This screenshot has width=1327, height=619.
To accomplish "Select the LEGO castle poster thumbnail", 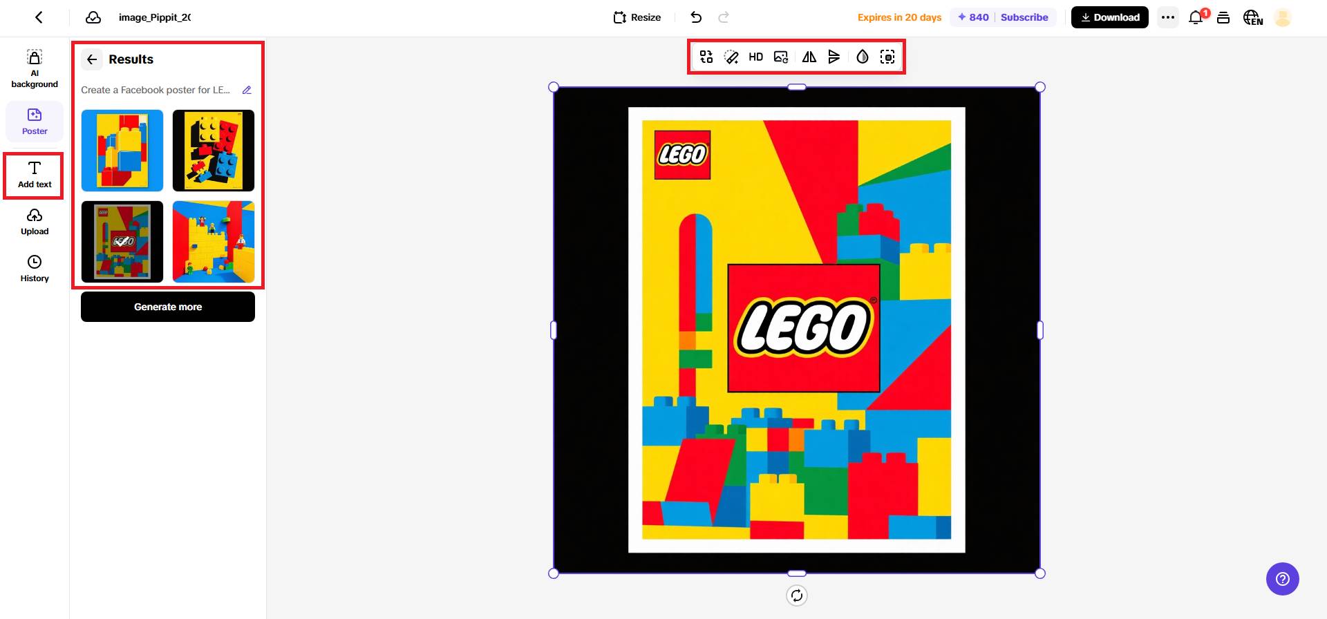I will point(214,242).
